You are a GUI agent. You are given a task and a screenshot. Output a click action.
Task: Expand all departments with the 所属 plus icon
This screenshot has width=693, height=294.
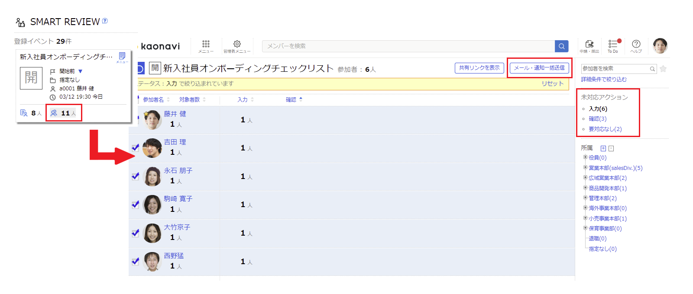pos(603,148)
